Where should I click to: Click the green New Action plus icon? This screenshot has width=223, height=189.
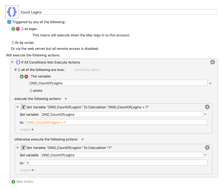coord(13,182)
